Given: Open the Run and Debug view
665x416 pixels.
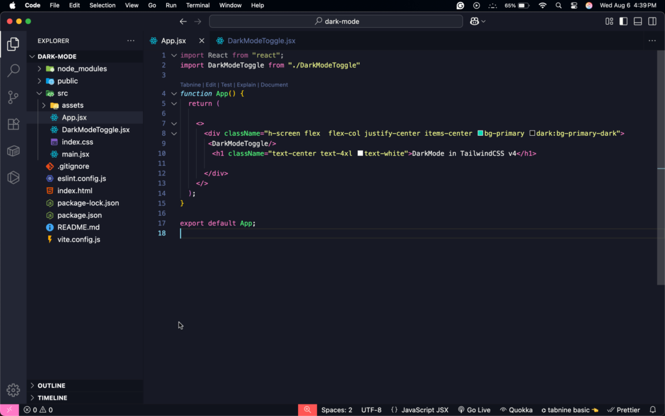Looking at the screenshot, I should (x=13, y=177).
